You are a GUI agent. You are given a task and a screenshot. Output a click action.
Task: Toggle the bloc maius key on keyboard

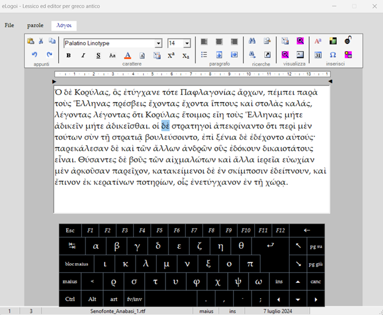click(x=76, y=264)
